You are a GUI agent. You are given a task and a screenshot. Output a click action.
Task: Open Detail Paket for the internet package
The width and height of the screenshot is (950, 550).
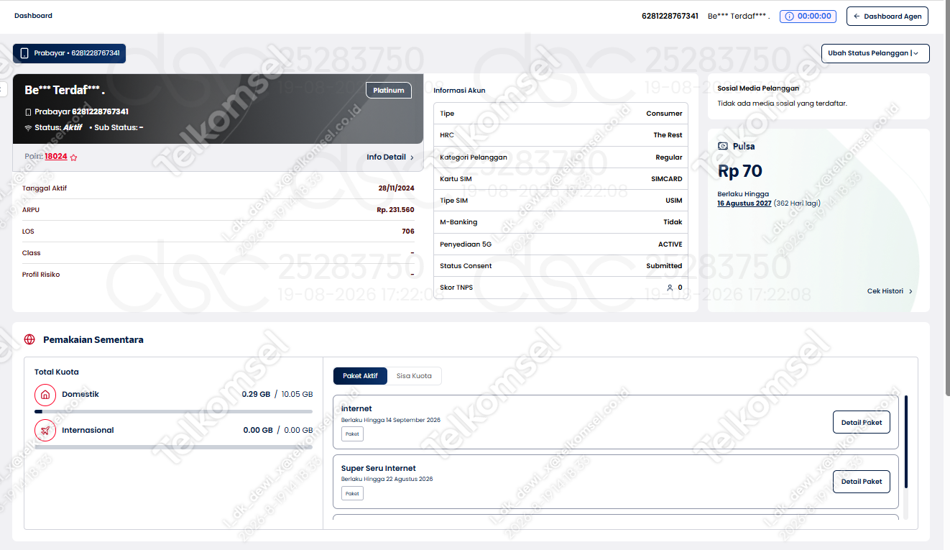(x=862, y=422)
